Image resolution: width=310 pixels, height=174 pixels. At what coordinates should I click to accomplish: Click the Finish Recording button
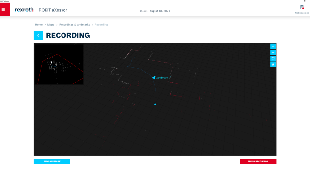point(258,161)
